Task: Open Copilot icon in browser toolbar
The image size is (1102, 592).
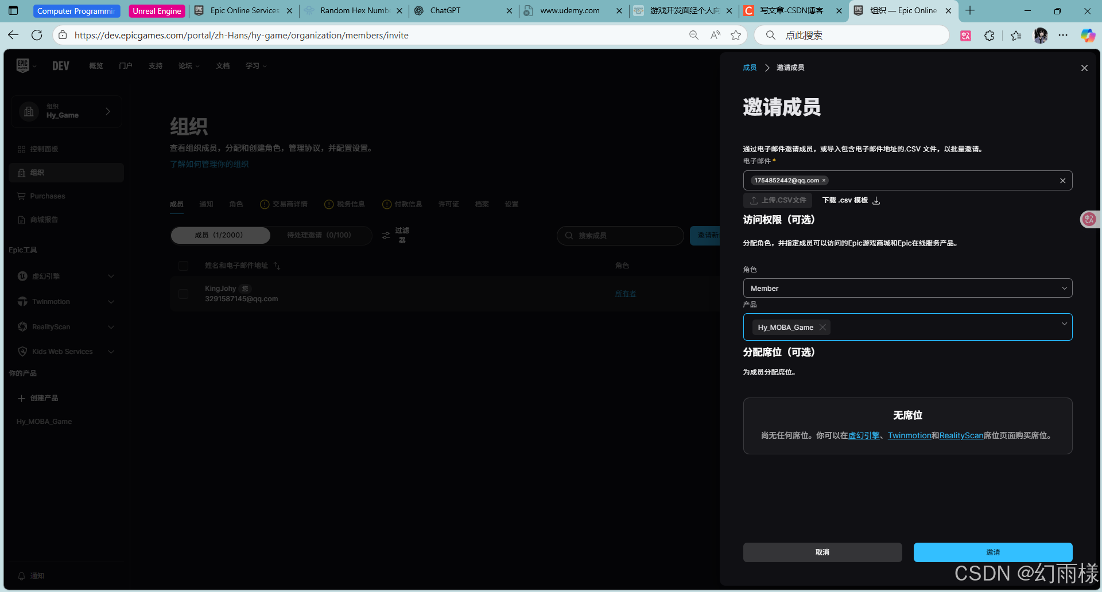Action: tap(1088, 36)
